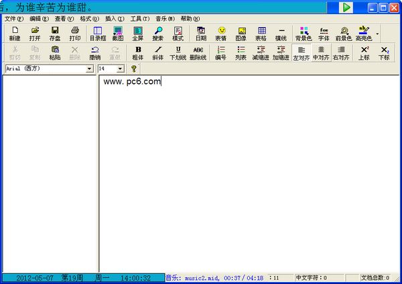Click the green play button in title bar
Screen dimensions: 402x284
(346, 7)
